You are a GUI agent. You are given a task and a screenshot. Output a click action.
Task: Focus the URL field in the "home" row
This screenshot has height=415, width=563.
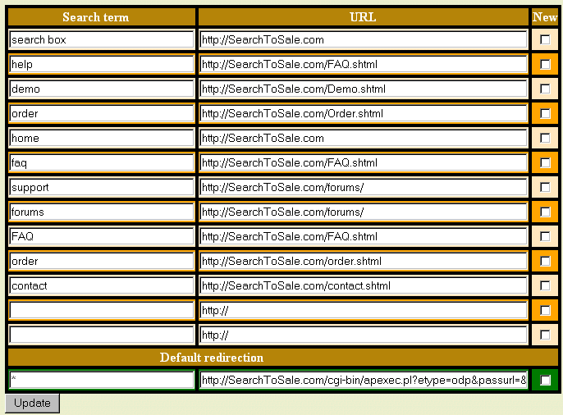coord(363,138)
